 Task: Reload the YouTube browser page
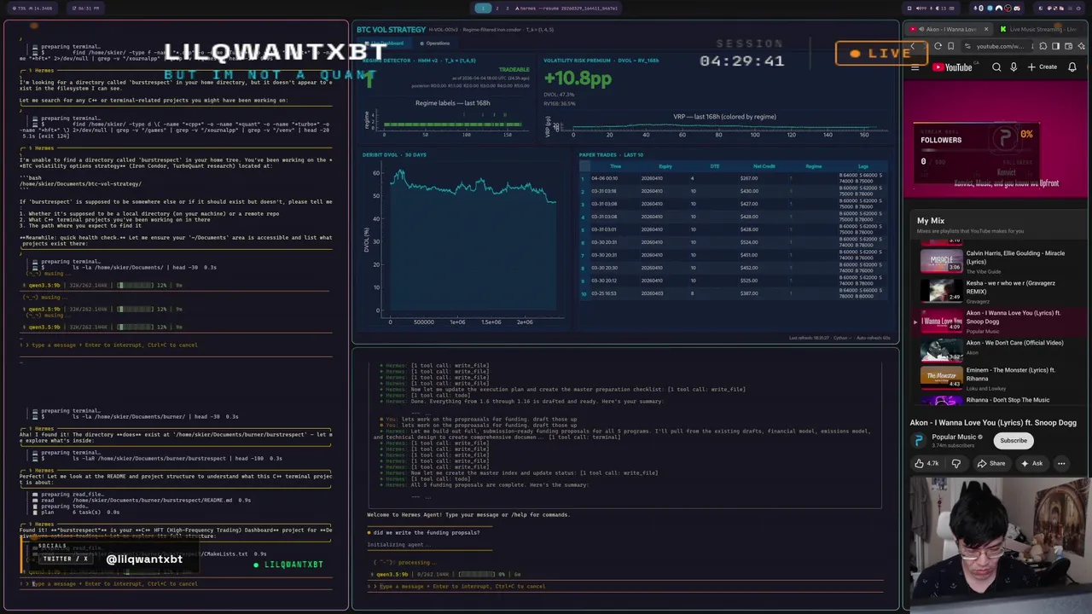[x=938, y=46]
